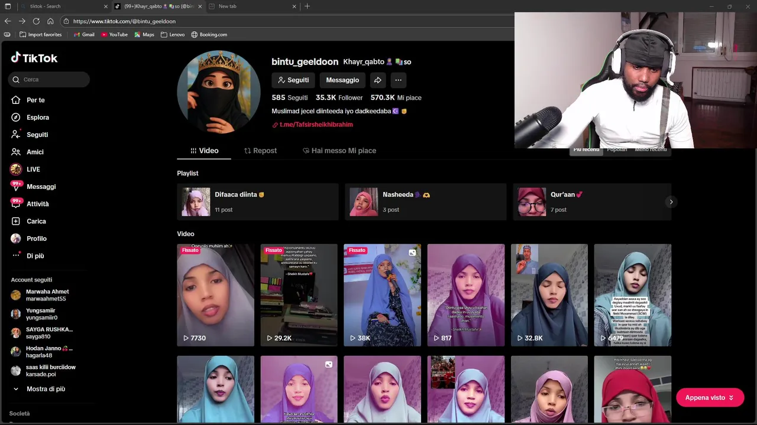Open YouTube bookmark in favorites bar
This screenshot has height=425, width=757.
[114, 35]
